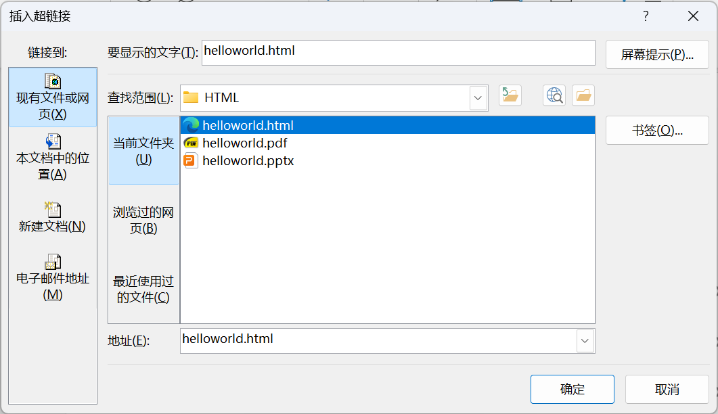The height and width of the screenshot is (414, 718).
Task: Click the help question mark button
Action: pyautogui.click(x=646, y=16)
